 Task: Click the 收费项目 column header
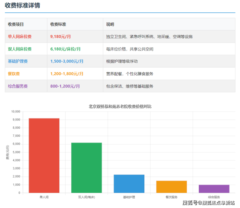tap(16, 24)
